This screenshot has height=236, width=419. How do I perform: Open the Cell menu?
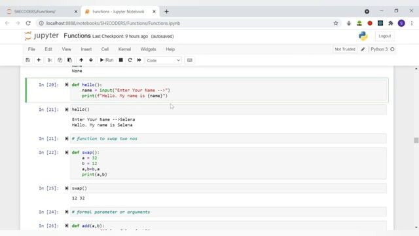tap(105, 49)
